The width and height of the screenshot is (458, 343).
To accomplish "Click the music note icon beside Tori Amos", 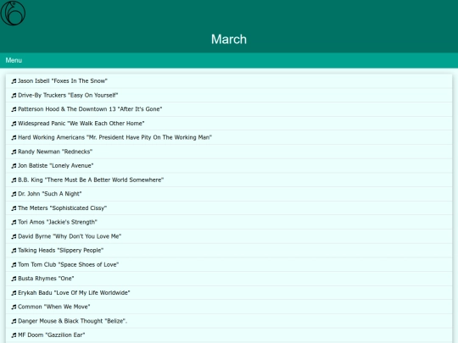I will click(x=14, y=223).
